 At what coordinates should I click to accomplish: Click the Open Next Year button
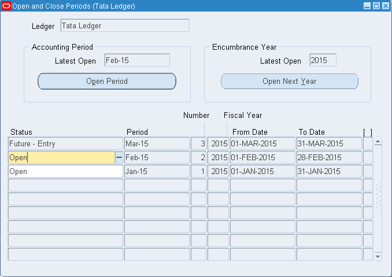pos(289,82)
